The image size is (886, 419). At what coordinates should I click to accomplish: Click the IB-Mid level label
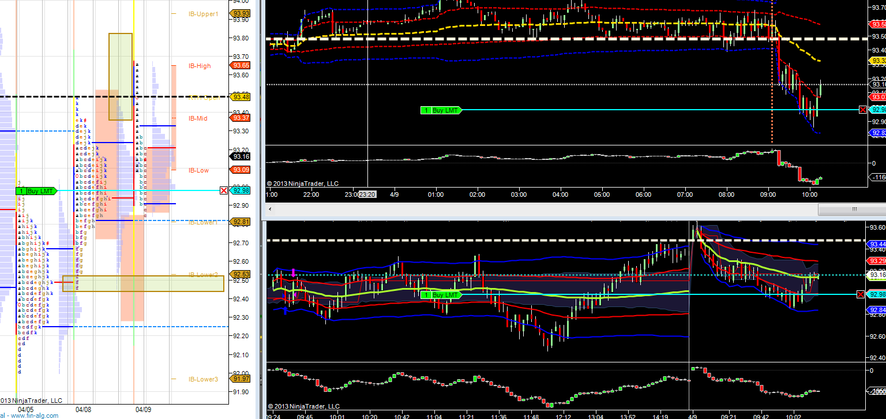(x=198, y=118)
